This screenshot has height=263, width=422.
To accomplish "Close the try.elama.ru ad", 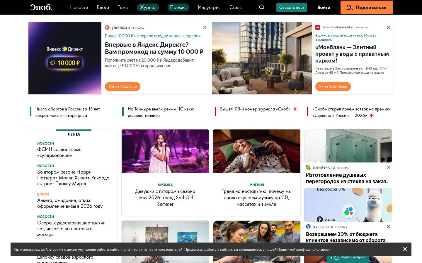I will coord(389,226).
